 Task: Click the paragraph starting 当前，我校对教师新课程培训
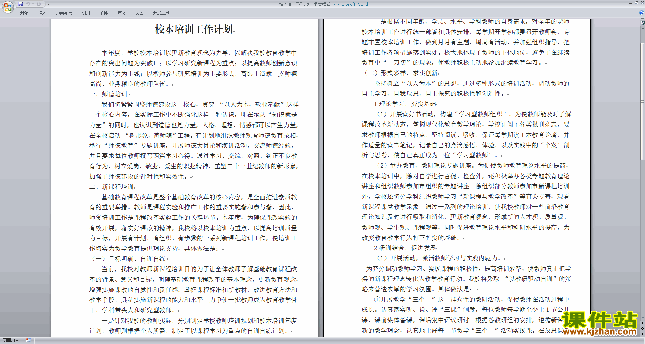193,290
